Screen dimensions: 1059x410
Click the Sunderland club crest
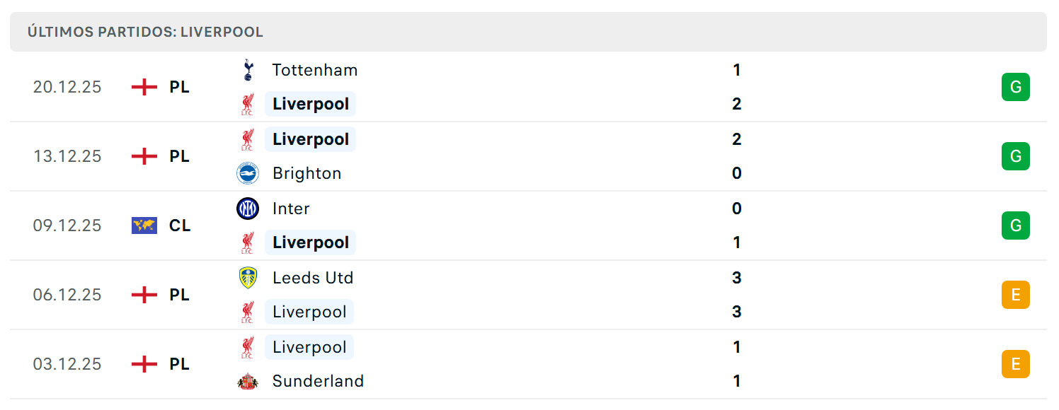[x=248, y=381]
